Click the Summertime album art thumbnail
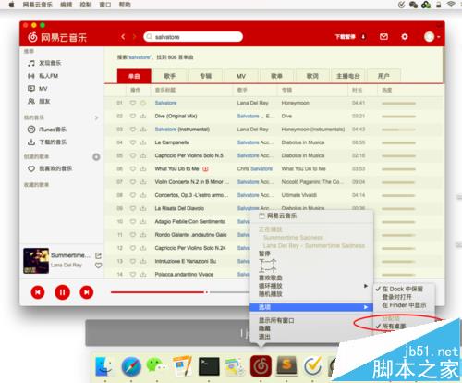Screen dimensions: 462x383 (x=36, y=261)
